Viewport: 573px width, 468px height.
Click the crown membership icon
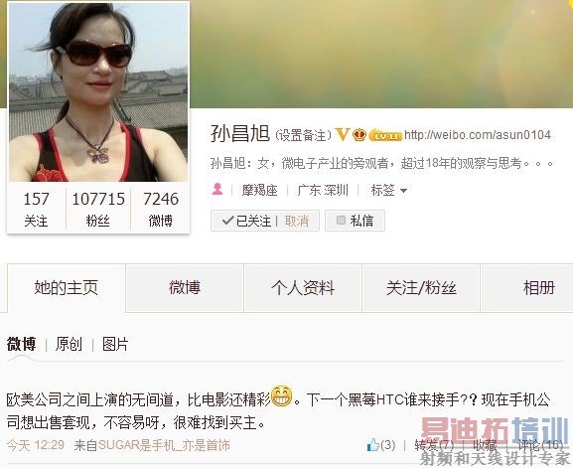pos(359,135)
